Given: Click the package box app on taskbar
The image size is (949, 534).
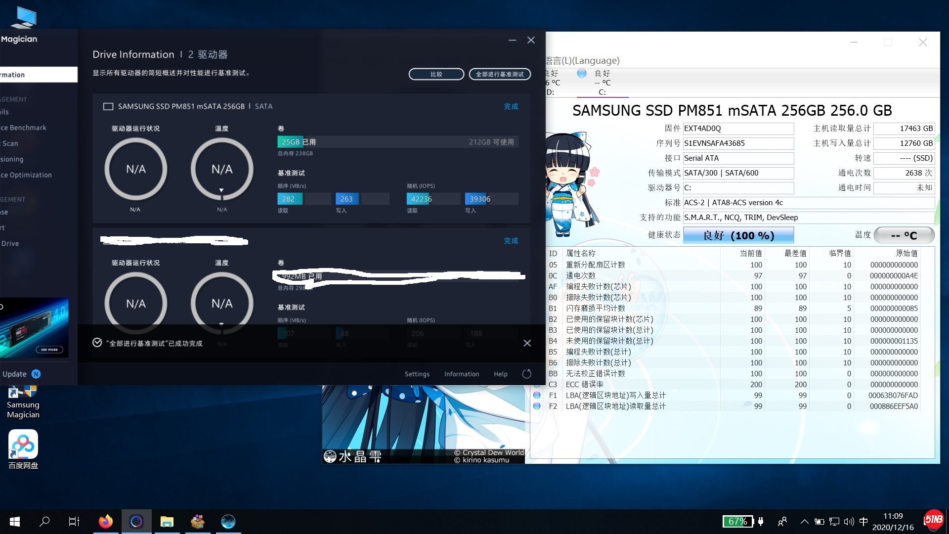Looking at the screenshot, I should pyautogui.click(x=198, y=522).
